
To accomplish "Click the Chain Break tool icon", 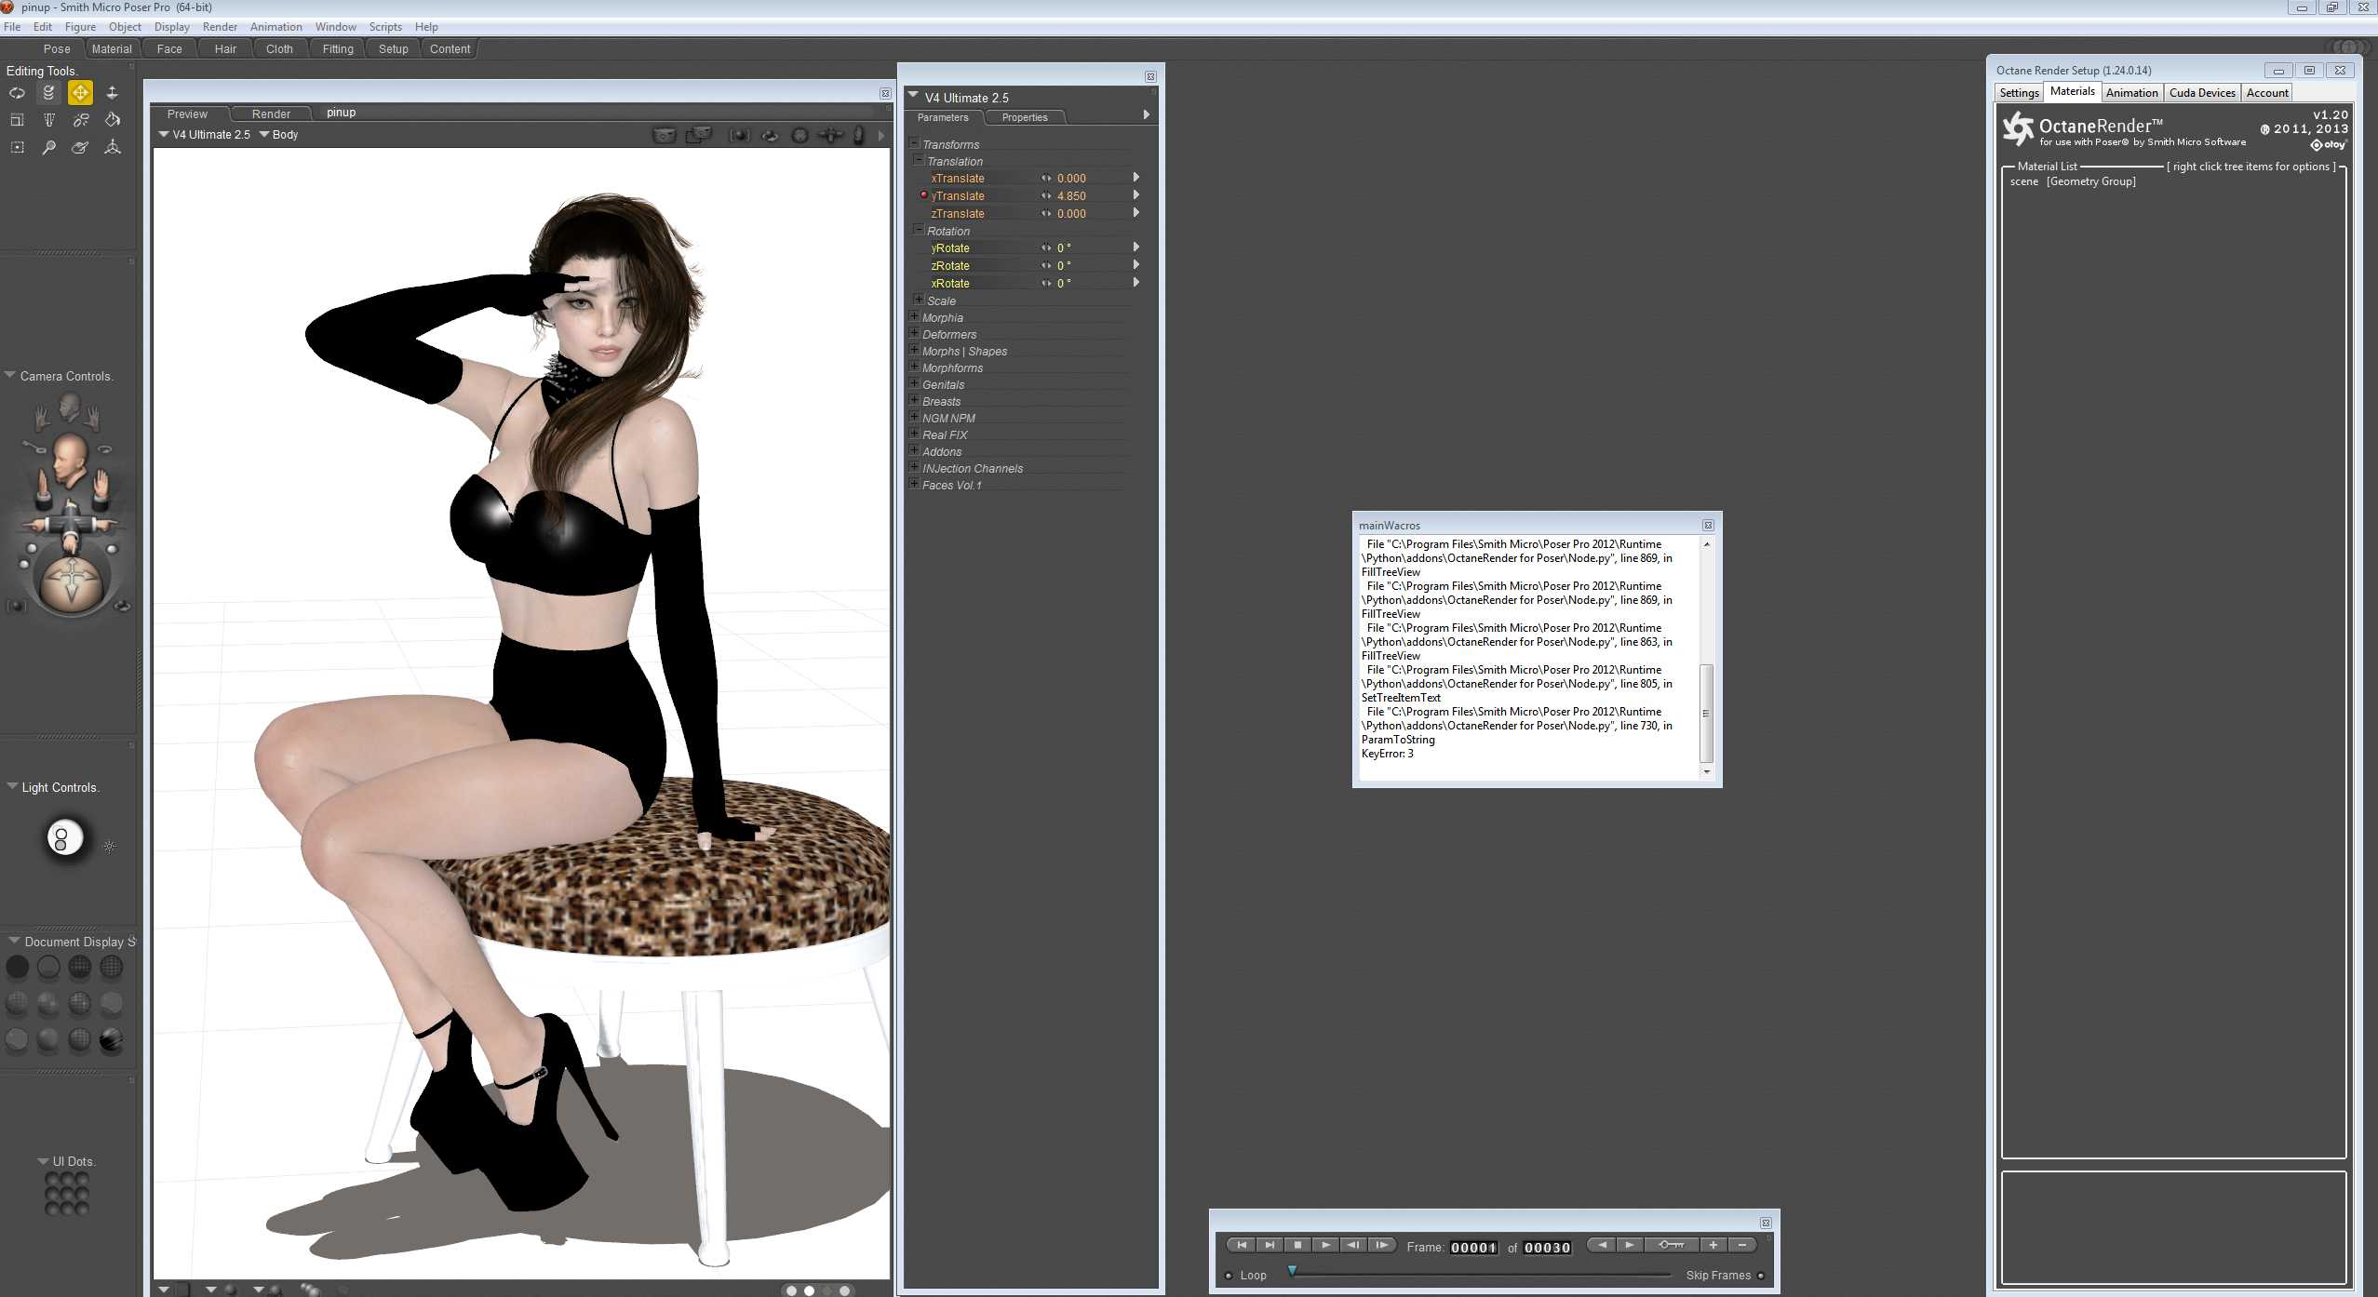I will (81, 120).
